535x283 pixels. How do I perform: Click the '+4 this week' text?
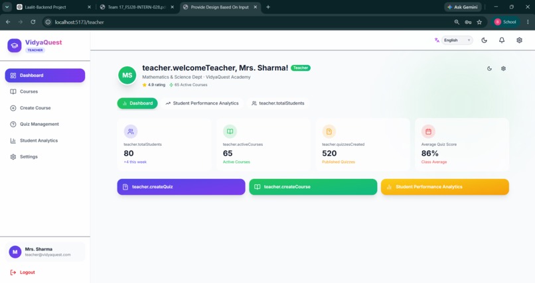pyautogui.click(x=135, y=162)
